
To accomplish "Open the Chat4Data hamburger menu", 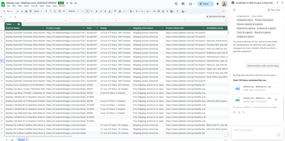I will pos(234,10).
